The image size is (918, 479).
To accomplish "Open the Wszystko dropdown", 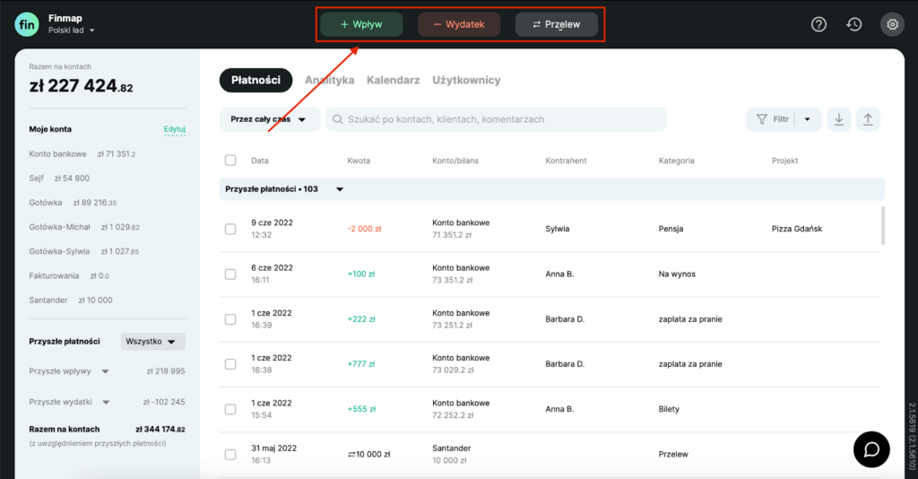I will [x=152, y=342].
